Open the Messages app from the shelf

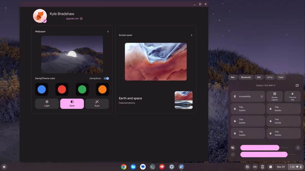[x=143, y=167]
